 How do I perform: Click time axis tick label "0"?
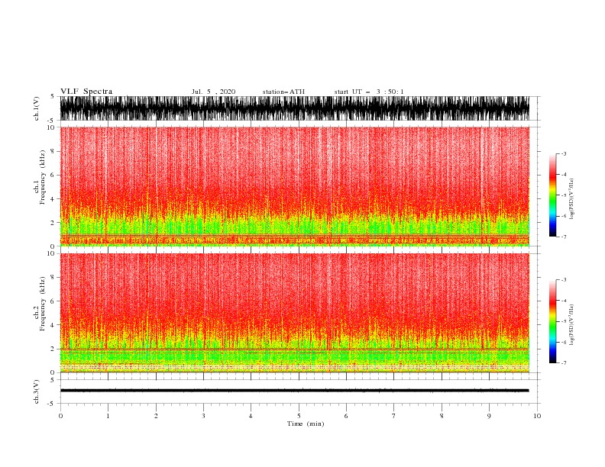coord(60,416)
